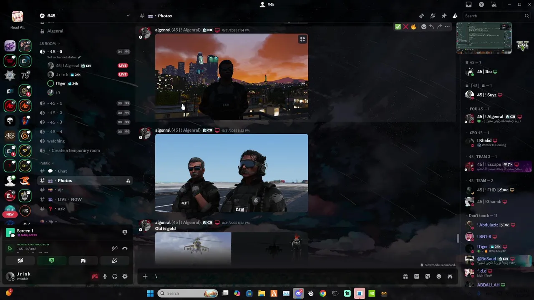534x300 pixels.
Task: Open the Algenral channel row
Action: pos(85,31)
